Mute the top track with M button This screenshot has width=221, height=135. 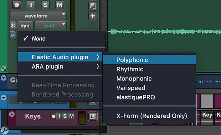tap(60, 5)
